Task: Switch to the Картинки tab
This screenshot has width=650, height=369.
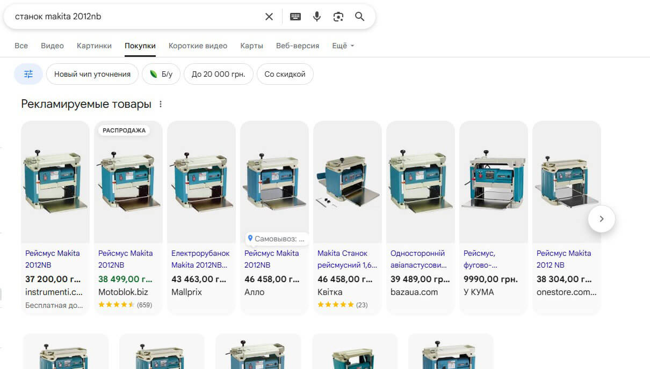Action: 94,46
